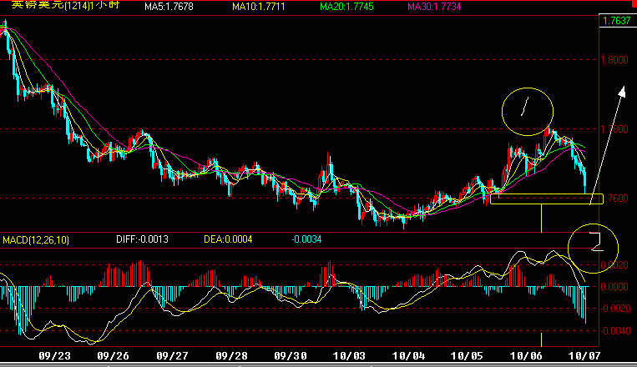
Task: Click the .7600 price axis label
Action: click(616, 199)
